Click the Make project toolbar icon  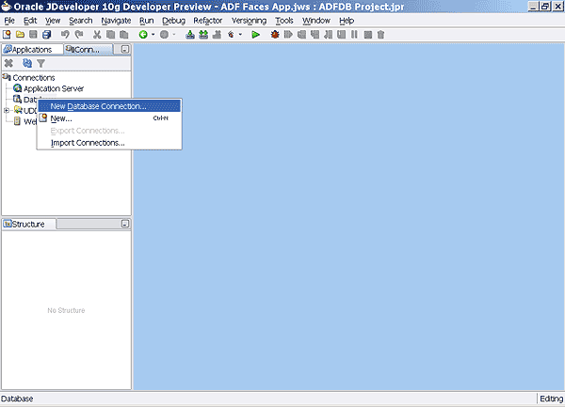tap(190, 35)
